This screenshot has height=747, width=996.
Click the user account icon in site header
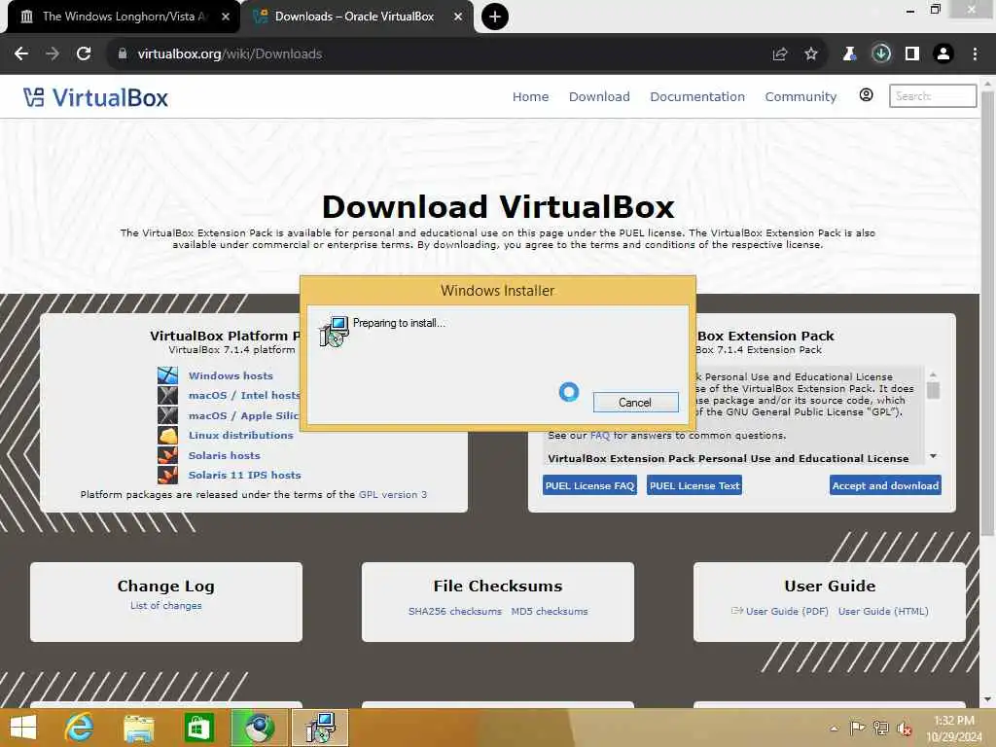point(866,95)
